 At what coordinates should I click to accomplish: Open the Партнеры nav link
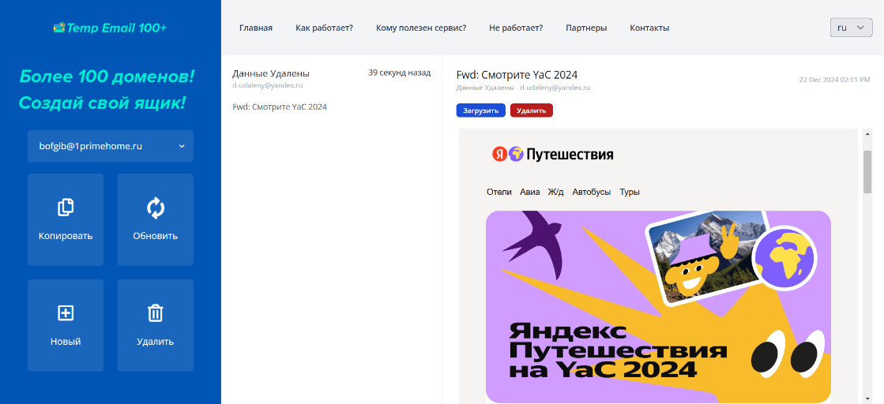tap(586, 28)
